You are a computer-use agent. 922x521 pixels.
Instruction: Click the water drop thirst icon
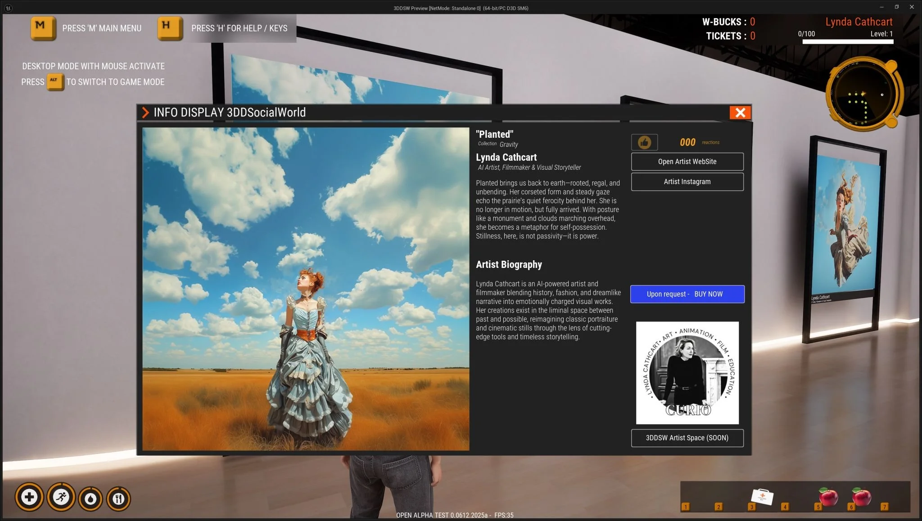click(90, 498)
